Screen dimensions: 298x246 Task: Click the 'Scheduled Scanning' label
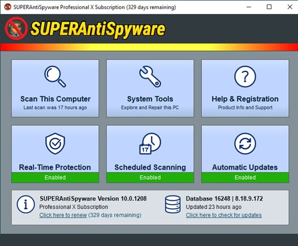click(x=150, y=167)
